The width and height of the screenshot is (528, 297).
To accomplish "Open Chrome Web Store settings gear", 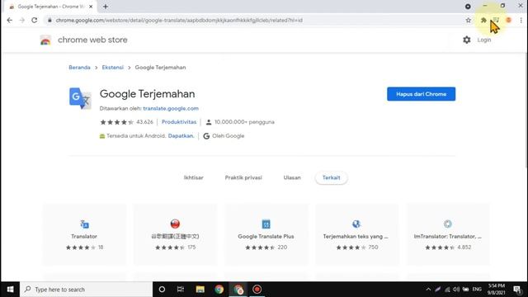I will click(x=467, y=40).
